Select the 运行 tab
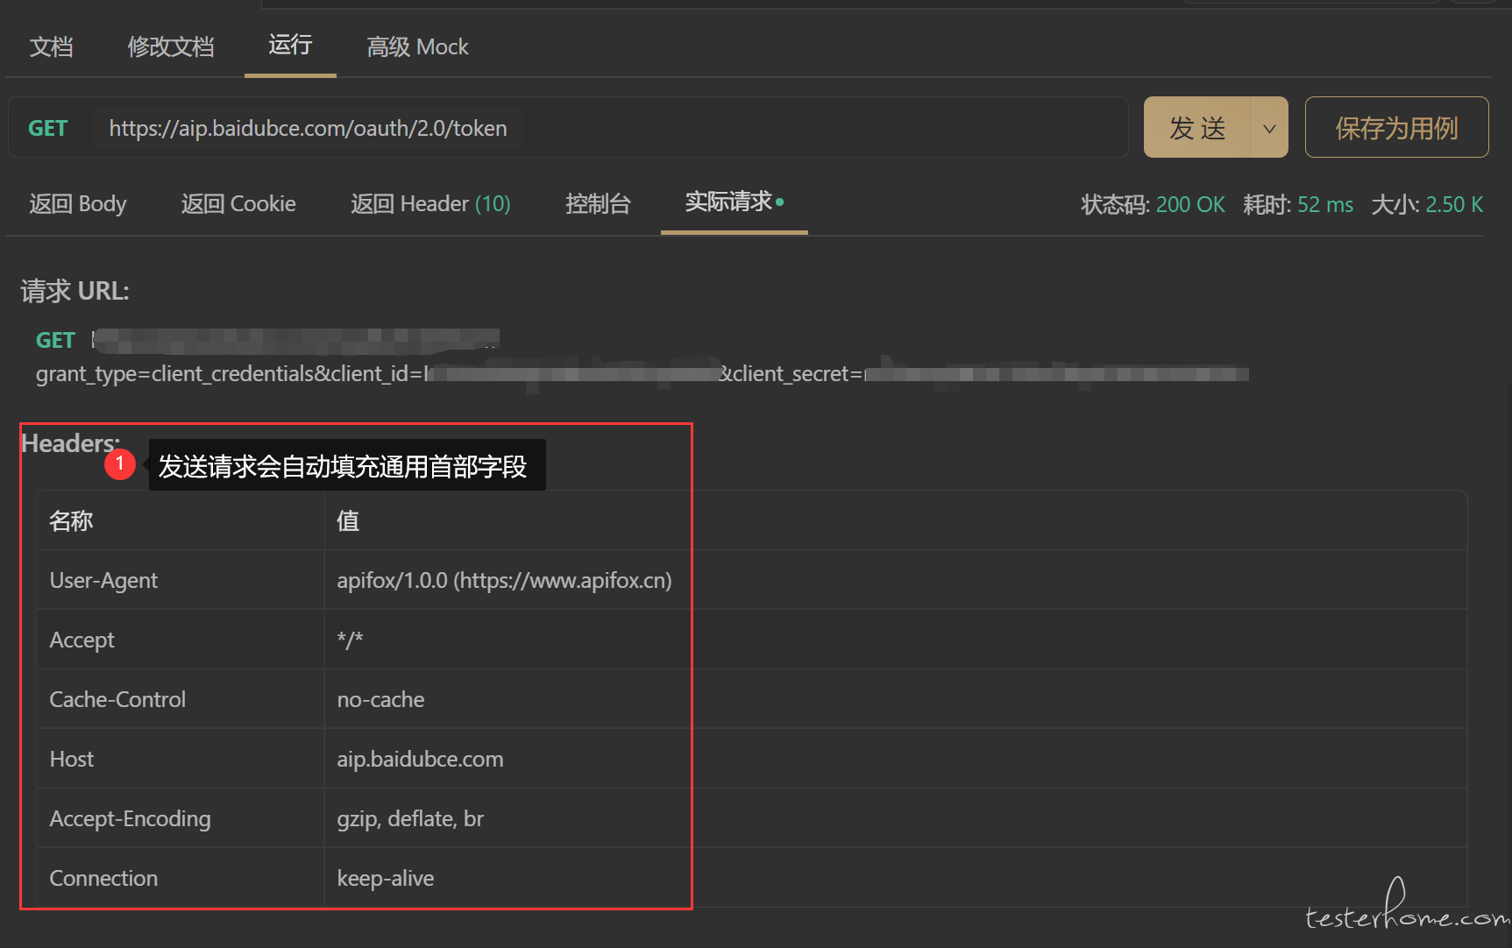This screenshot has height=948, width=1512. point(290,45)
